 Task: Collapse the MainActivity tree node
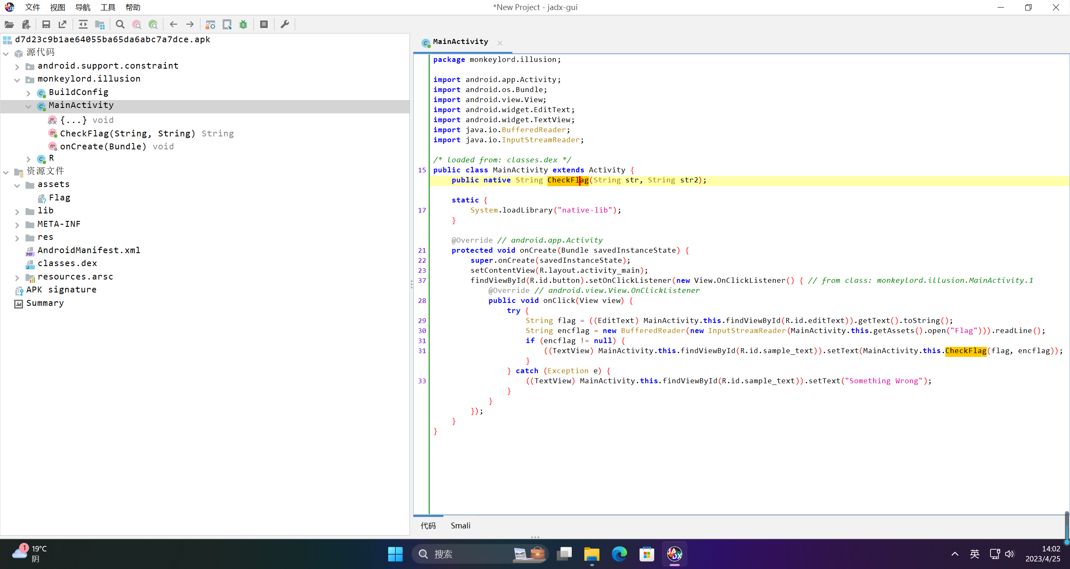(x=28, y=106)
